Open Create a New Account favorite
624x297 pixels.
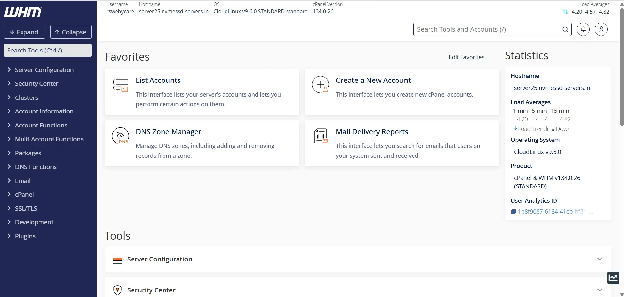(x=402, y=92)
